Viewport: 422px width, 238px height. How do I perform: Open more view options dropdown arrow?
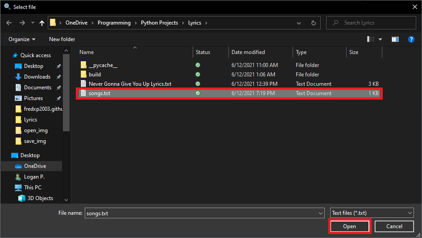pos(380,39)
